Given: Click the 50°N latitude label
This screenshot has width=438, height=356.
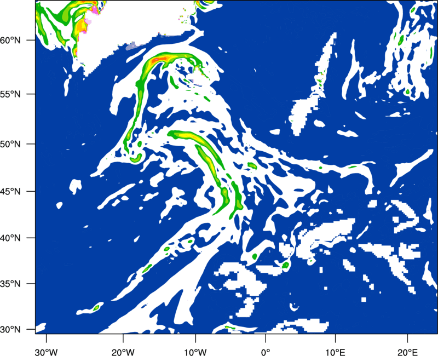Looking at the screenshot, I should (10, 144).
